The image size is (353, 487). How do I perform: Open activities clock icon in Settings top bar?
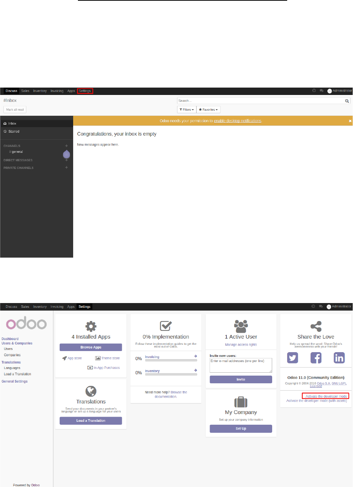click(313, 306)
